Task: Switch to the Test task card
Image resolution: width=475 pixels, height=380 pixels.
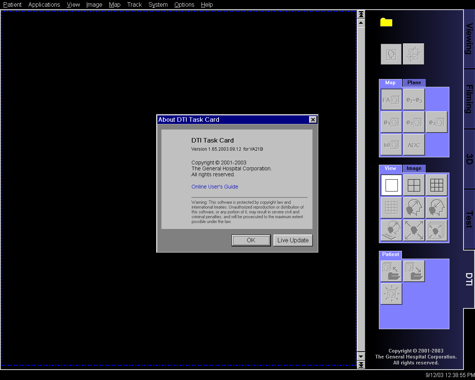Action: tap(469, 219)
